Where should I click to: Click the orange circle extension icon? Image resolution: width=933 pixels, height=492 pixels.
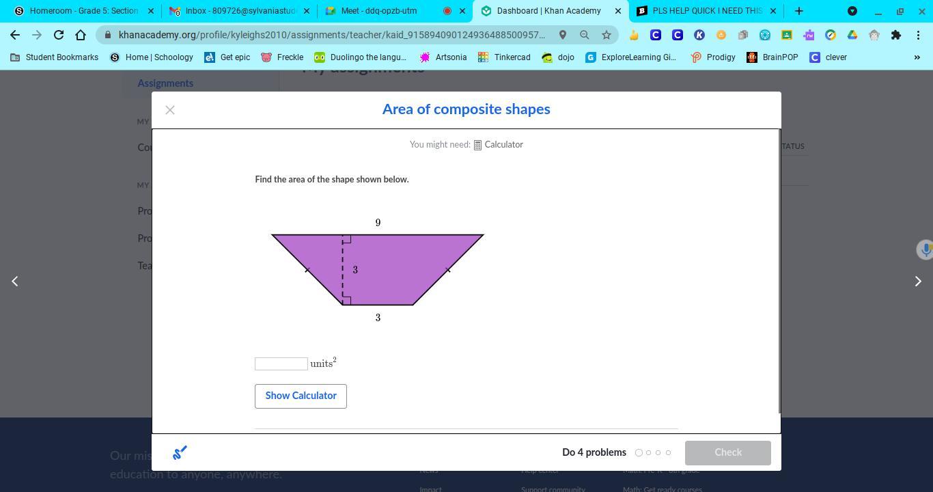(721, 35)
